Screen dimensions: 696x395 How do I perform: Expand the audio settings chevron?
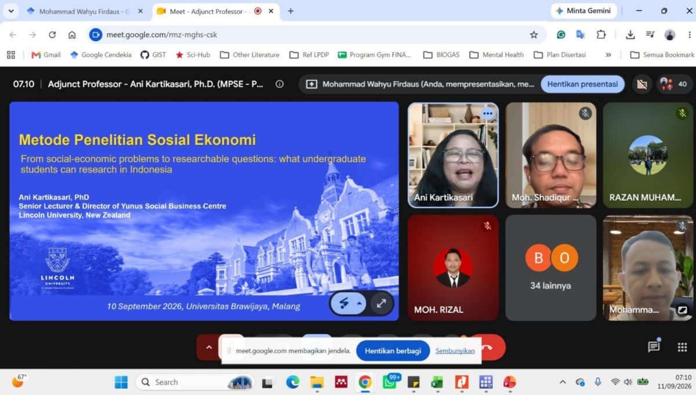tap(209, 347)
